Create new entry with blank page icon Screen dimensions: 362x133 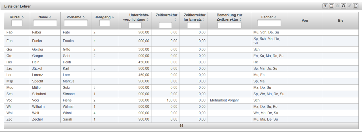tap(355, 6)
